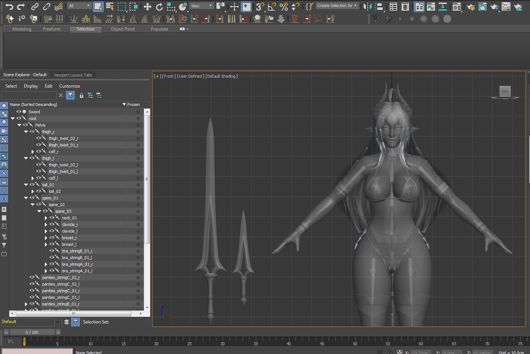This screenshot has height=354, width=530.
Task: Toggle visibility eye of neck_01 row
Action: coord(52,217)
